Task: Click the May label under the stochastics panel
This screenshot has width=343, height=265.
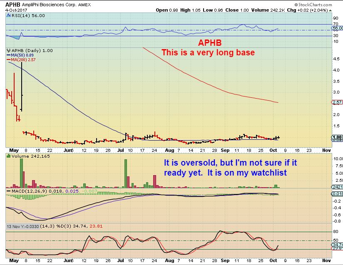Action: (14, 260)
